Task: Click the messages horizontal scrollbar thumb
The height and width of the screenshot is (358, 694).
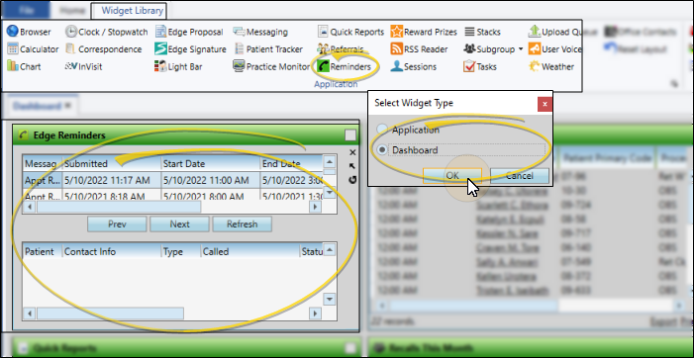Action: [x=119, y=207]
